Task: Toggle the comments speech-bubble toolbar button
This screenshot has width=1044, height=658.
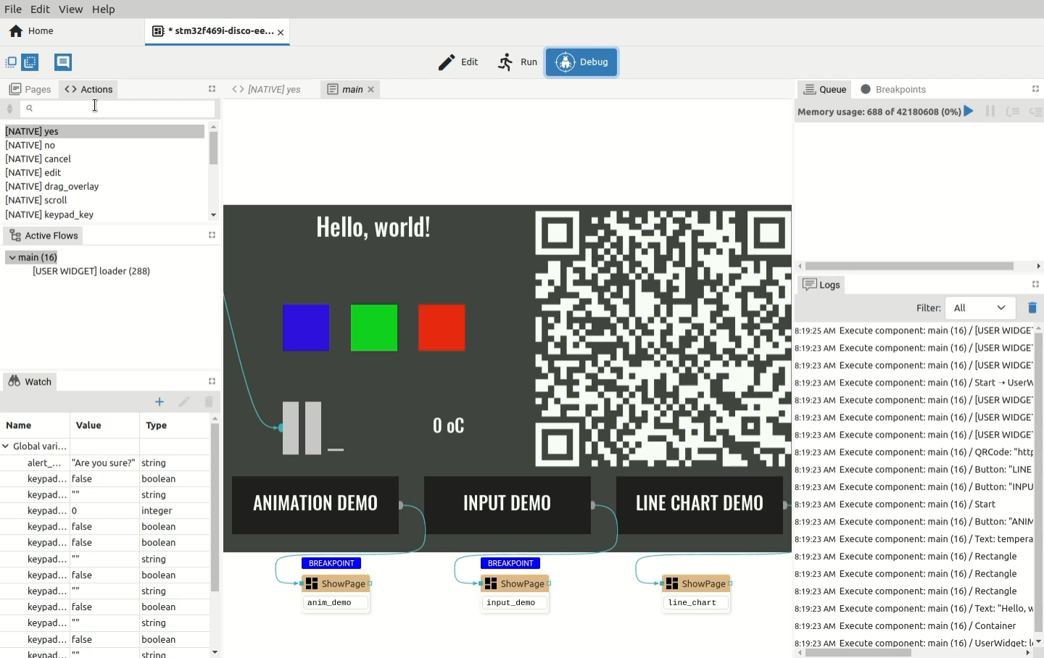Action: 63,62
